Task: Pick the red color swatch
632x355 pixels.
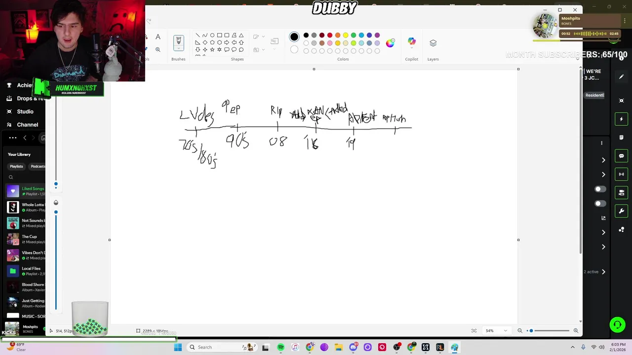Action: pos(330,35)
